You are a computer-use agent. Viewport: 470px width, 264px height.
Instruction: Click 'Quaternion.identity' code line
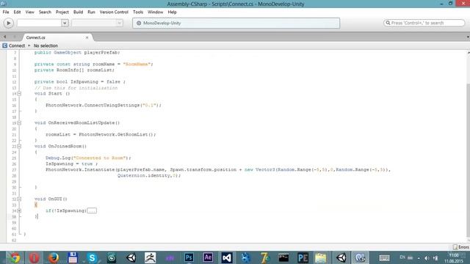149,175
